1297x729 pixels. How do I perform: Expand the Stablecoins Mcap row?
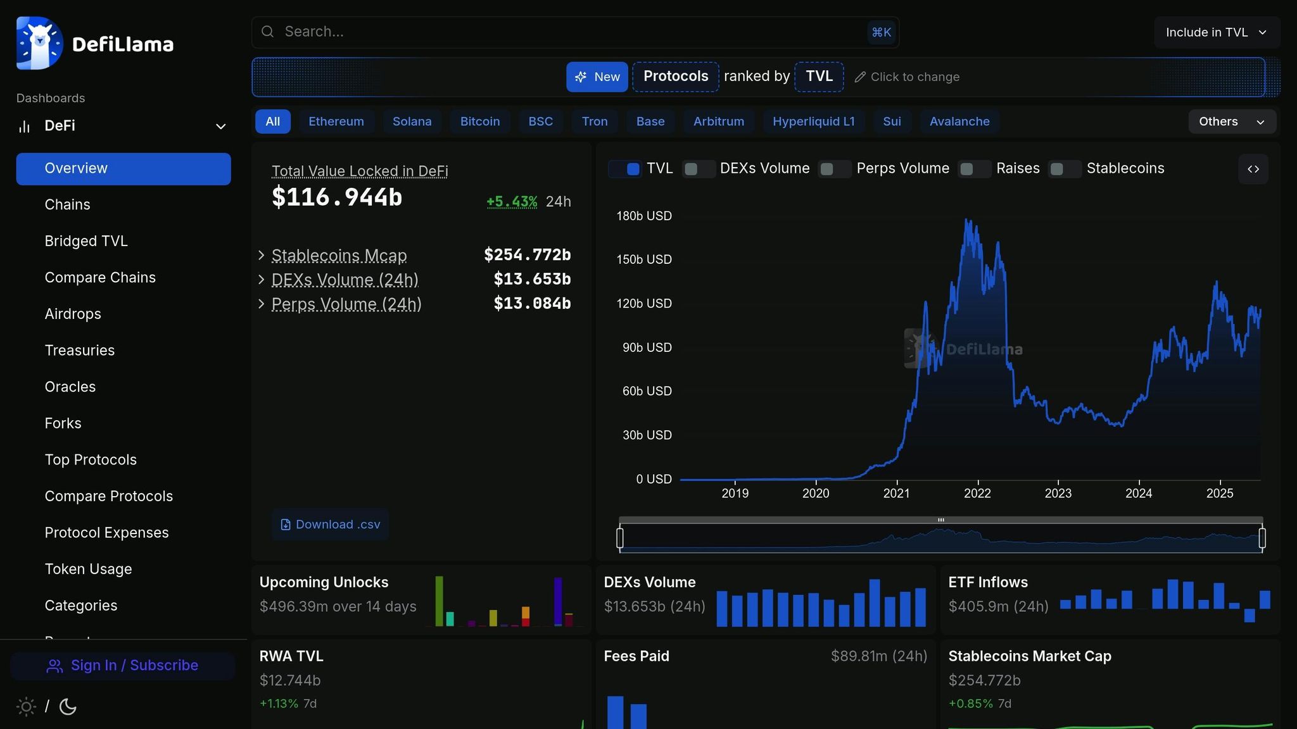click(262, 255)
